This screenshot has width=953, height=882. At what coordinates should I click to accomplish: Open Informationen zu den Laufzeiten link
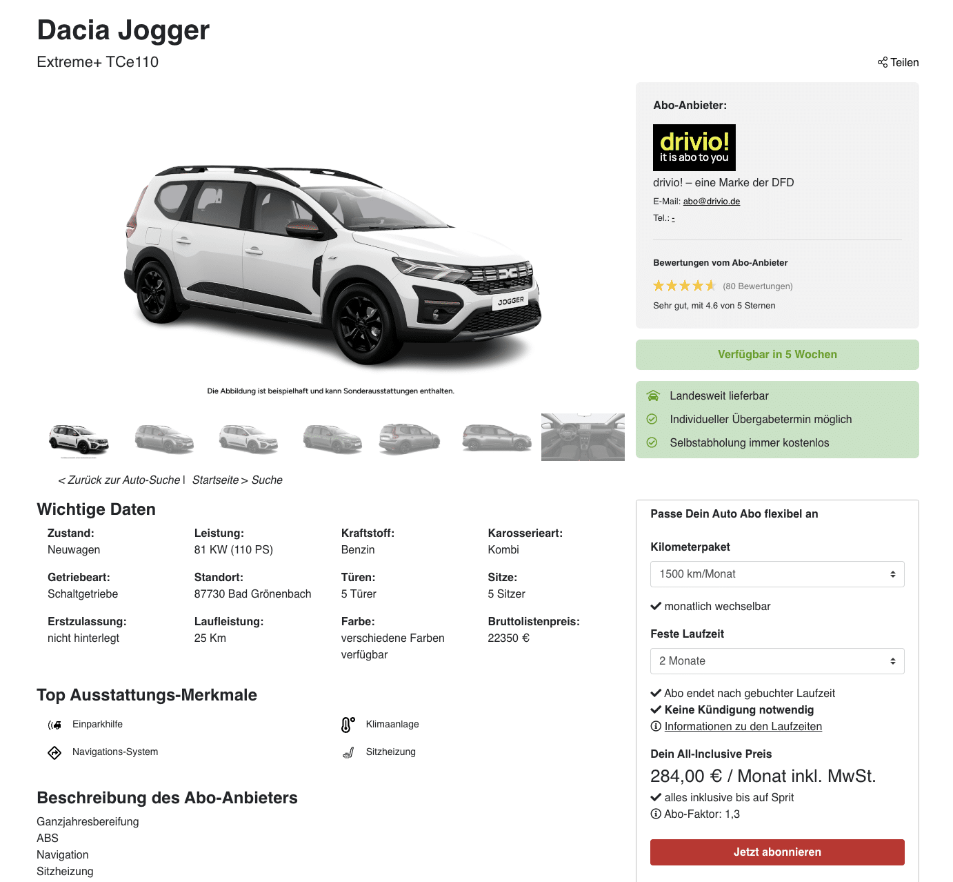[x=743, y=727]
